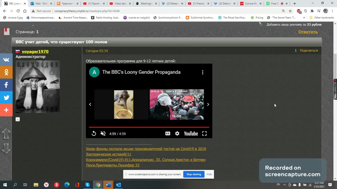Switch to Corona-Re browser tab
337x189 pixels.
pyautogui.click(x=251, y=3)
